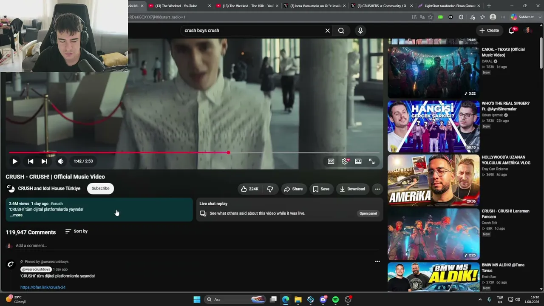Like the video with 224K likes
This screenshot has height=306, width=544.
[249, 189]
